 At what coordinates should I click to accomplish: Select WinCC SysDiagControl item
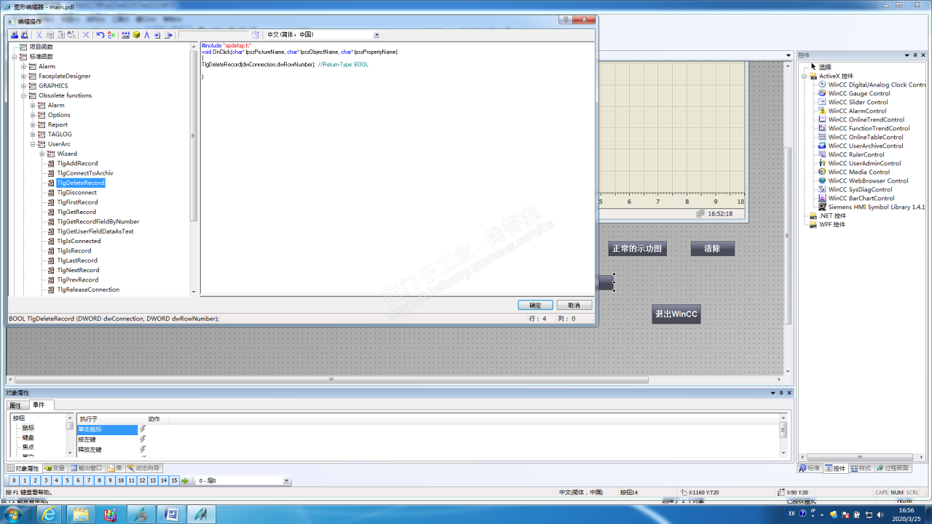click(x=860, y=189)
